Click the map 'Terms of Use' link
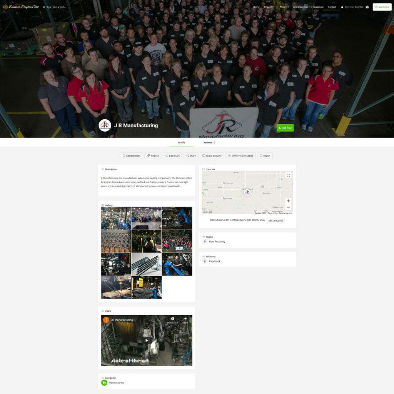The height and width of the screenshot is (394, 394). pos(273,213)
